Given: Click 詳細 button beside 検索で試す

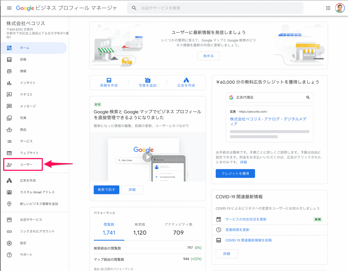Looking at the screenshot, I should point(132,190).
